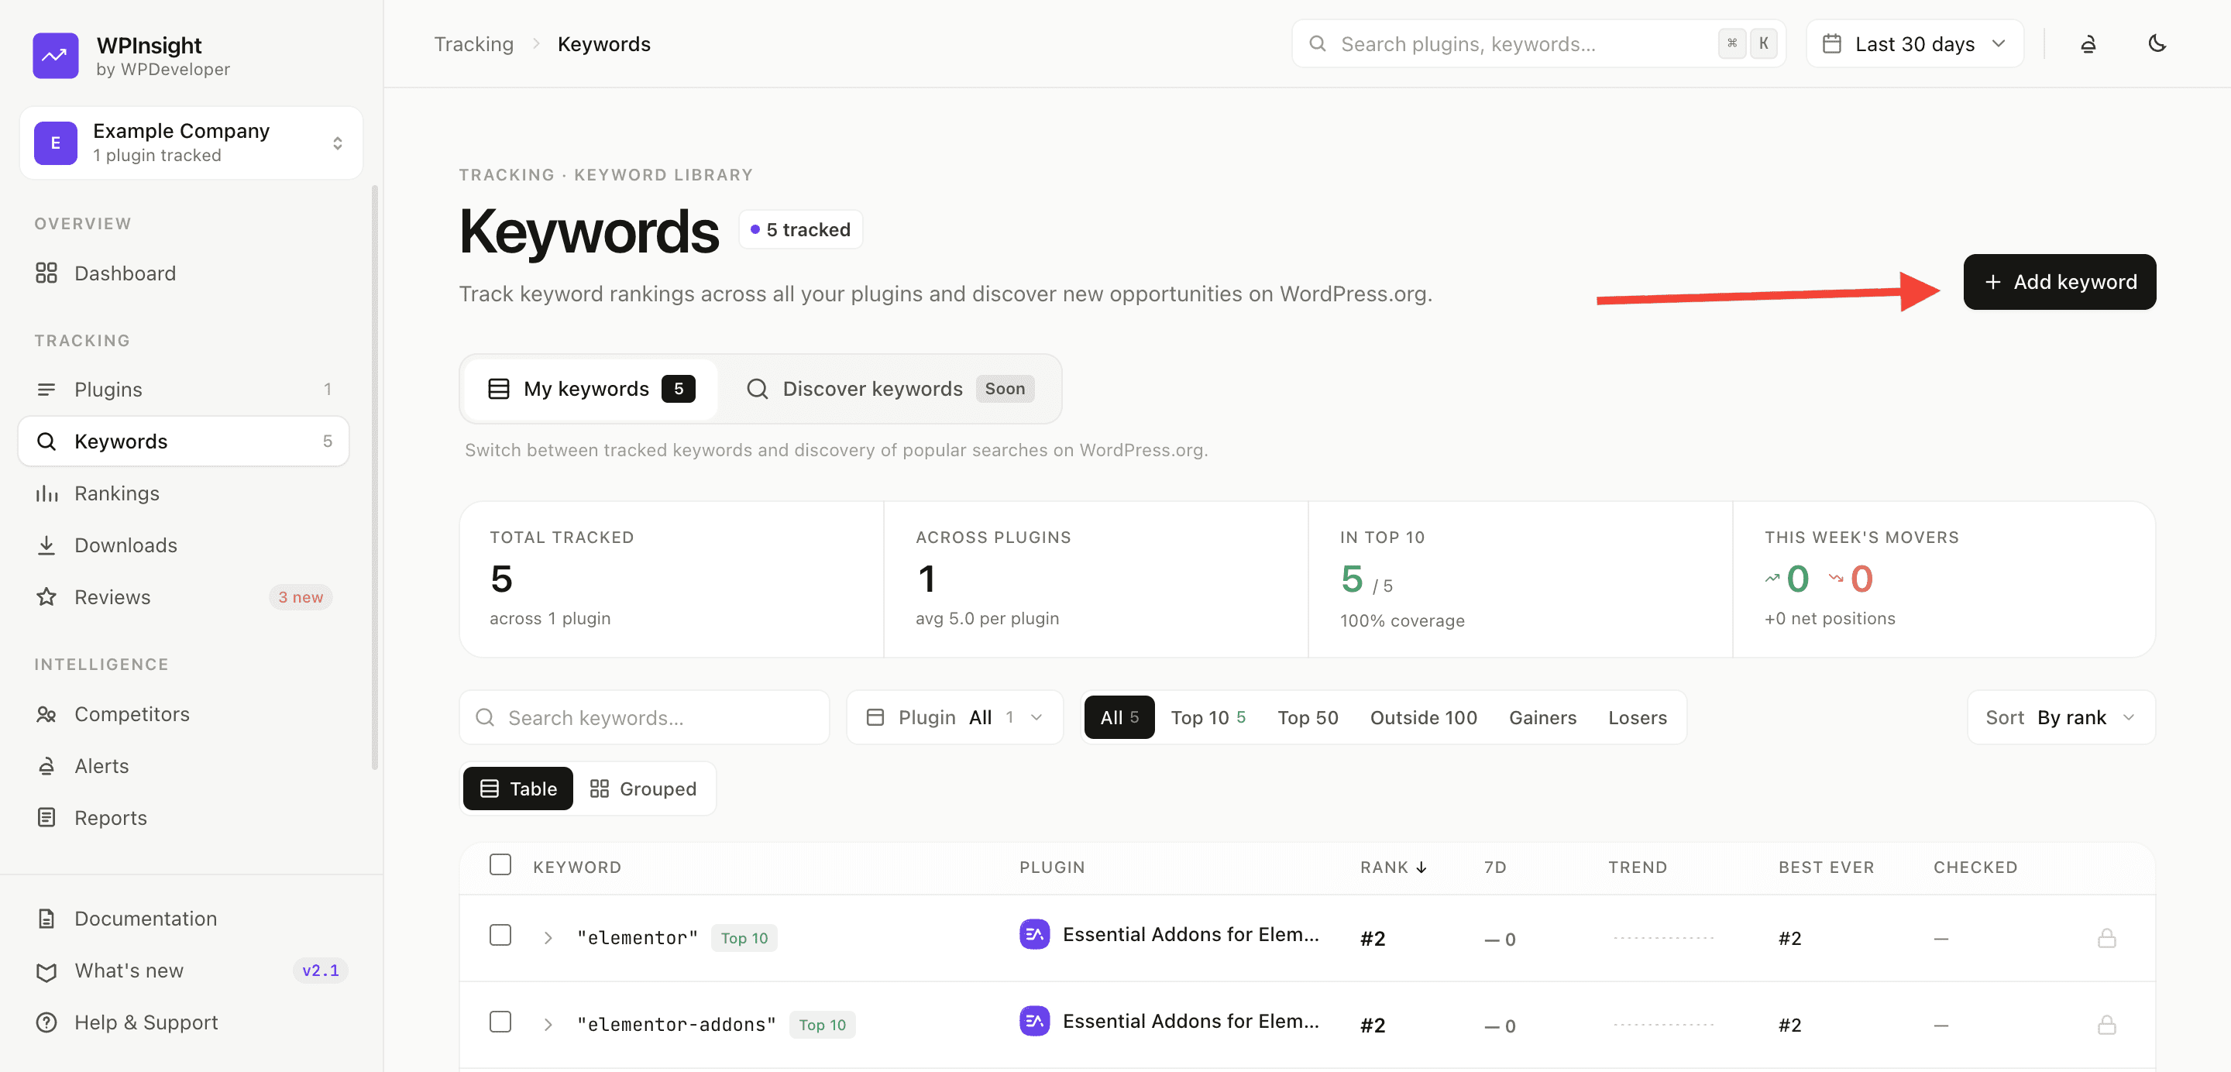Open Essential Addons link in elementor row
This screenshot has height=1072, width=2231.
1191,935
